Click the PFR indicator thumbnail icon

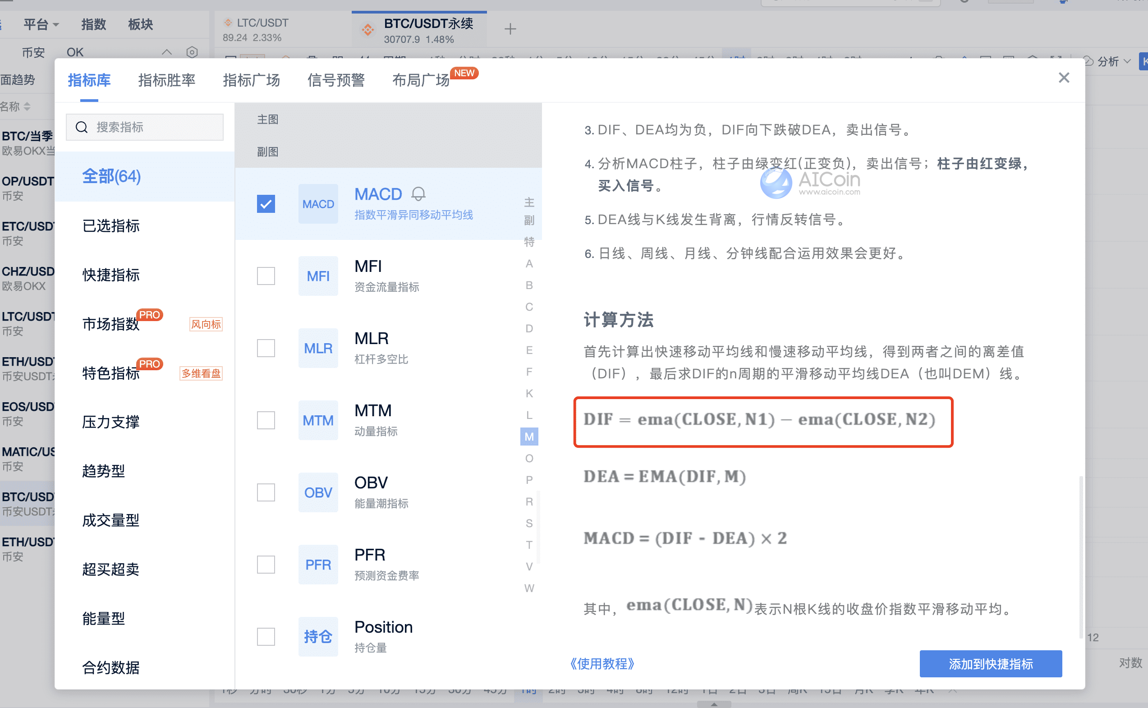pos(318,564)
